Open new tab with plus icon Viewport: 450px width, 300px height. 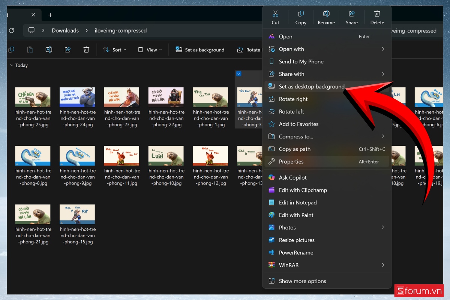coord(50,15)
